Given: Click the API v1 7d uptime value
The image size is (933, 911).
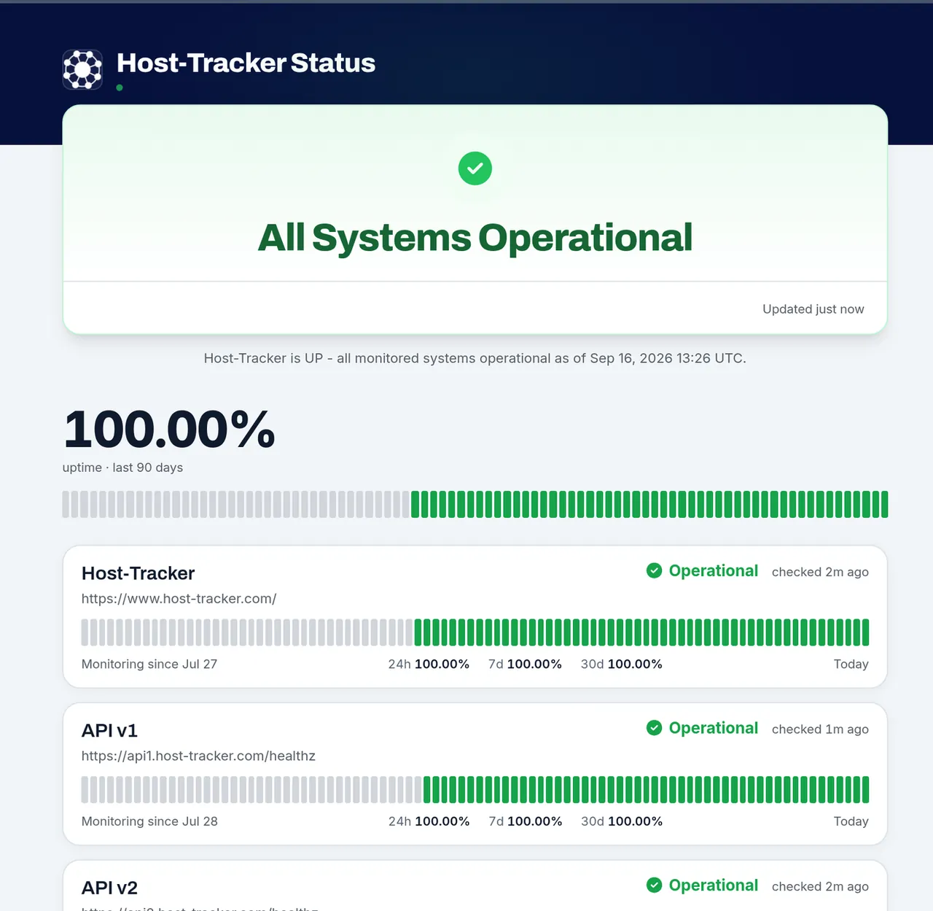Looking at the screenshot, I should pos(534,821).
